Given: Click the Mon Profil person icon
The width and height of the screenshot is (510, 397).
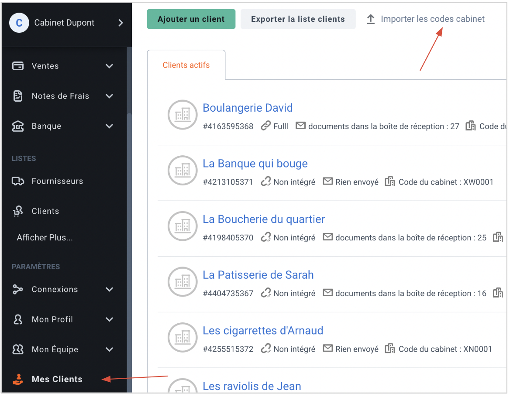Looking at the screenshot, I should (18, 319).
